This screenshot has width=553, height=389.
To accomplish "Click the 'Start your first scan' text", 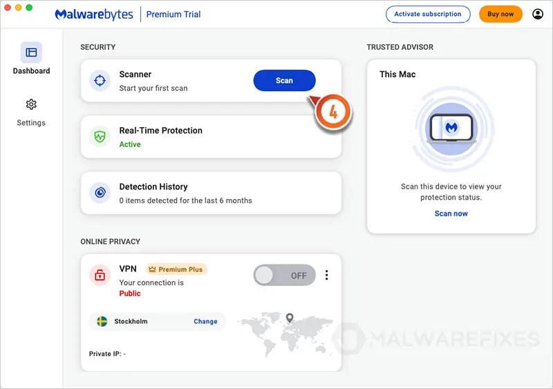I will click(x=153, y=88).
